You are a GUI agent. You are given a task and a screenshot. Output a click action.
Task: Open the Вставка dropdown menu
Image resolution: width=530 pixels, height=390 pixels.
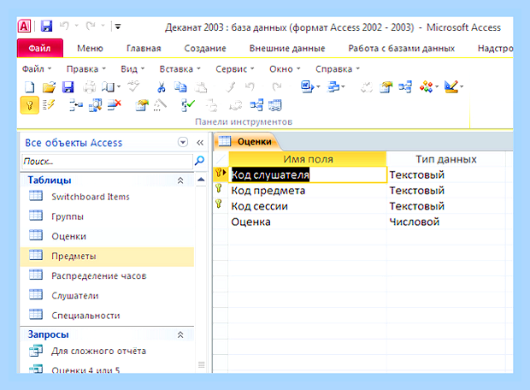tap(180, 69)
